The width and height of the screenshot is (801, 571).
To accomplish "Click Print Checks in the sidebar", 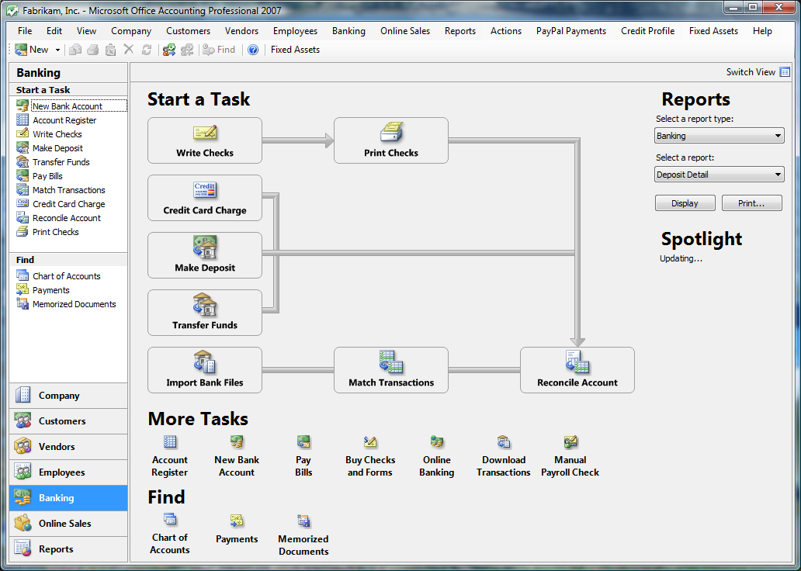I will pyautogui.click(x=56, y=232).
